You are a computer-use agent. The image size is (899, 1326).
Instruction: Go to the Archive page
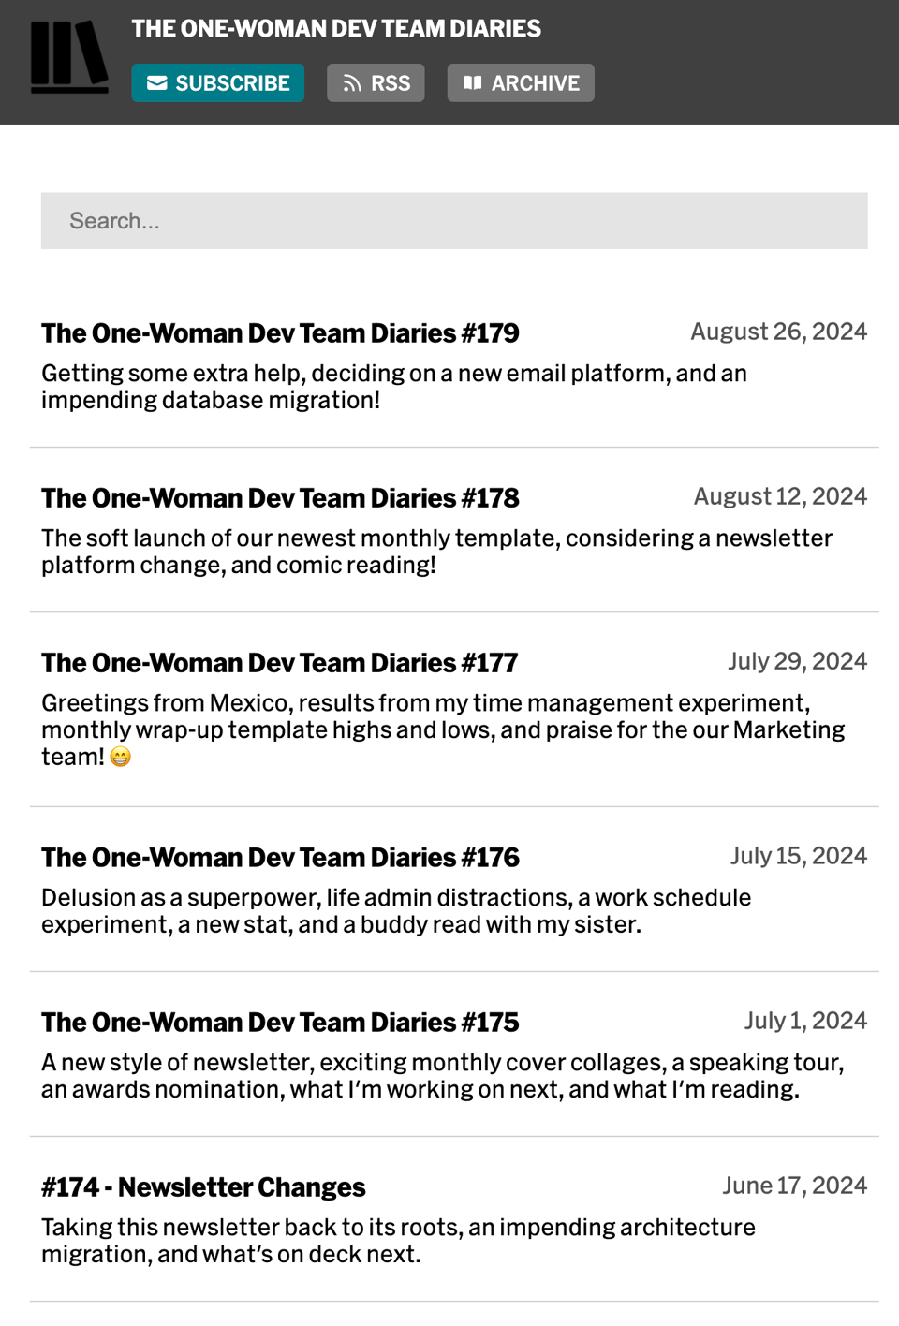pos(521,83)
